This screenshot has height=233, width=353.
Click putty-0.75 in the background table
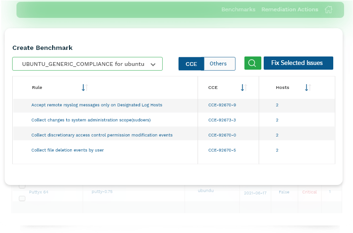tap(102, 192)
